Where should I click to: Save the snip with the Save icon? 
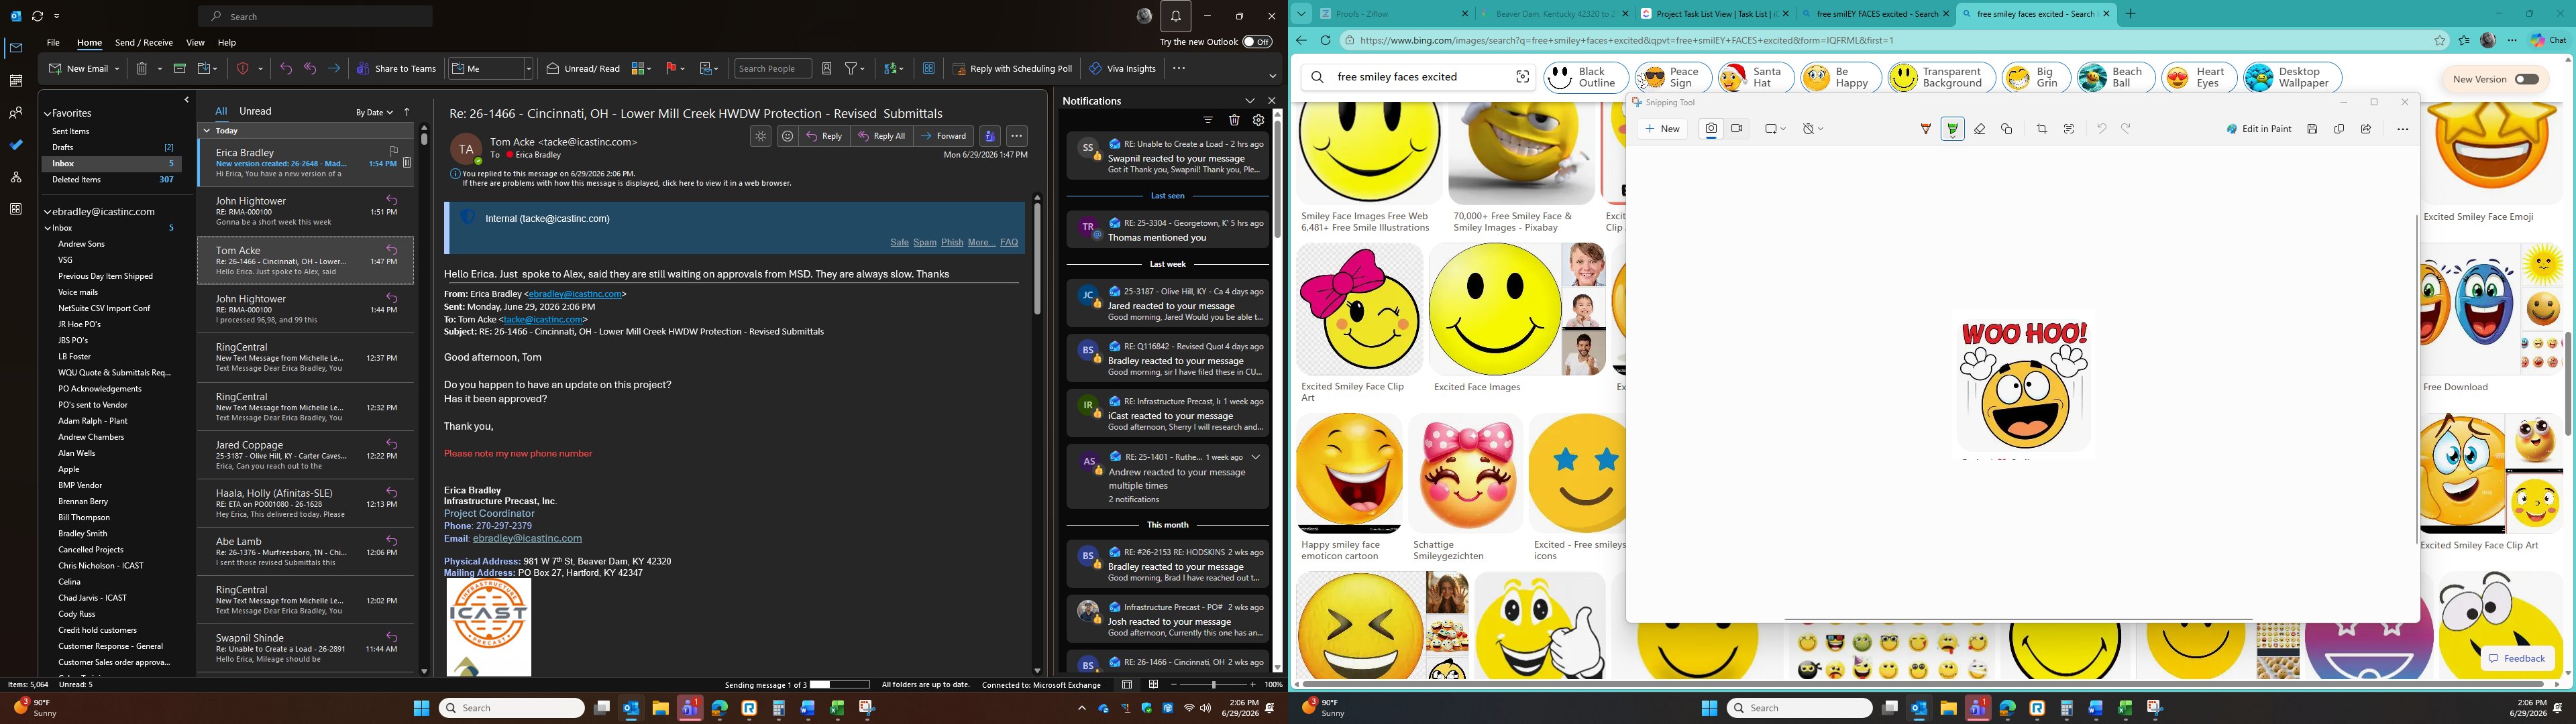2312,129
